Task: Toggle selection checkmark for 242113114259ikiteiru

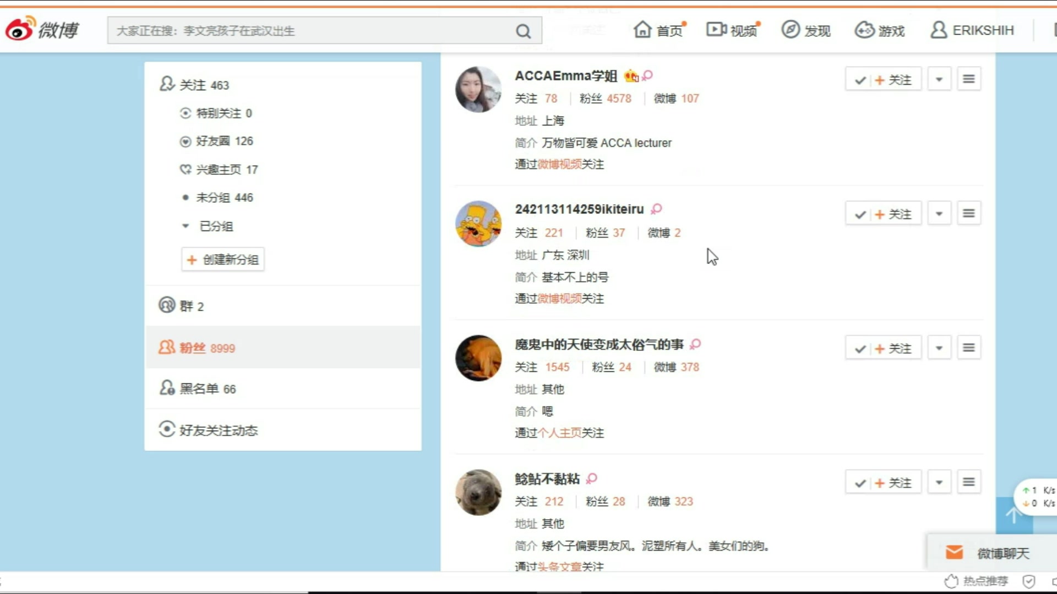Action: 859,213
